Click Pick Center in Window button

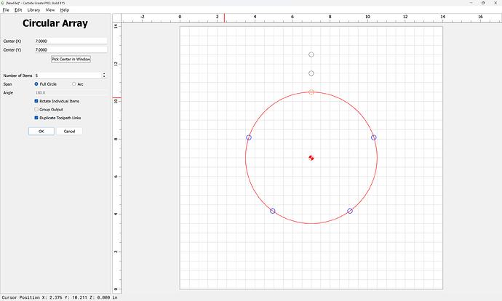click(71, 59)
